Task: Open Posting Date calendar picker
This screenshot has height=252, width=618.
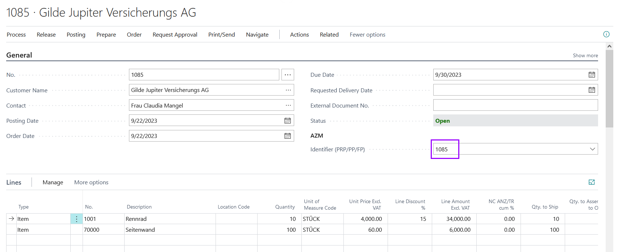Action: (288, 121)
